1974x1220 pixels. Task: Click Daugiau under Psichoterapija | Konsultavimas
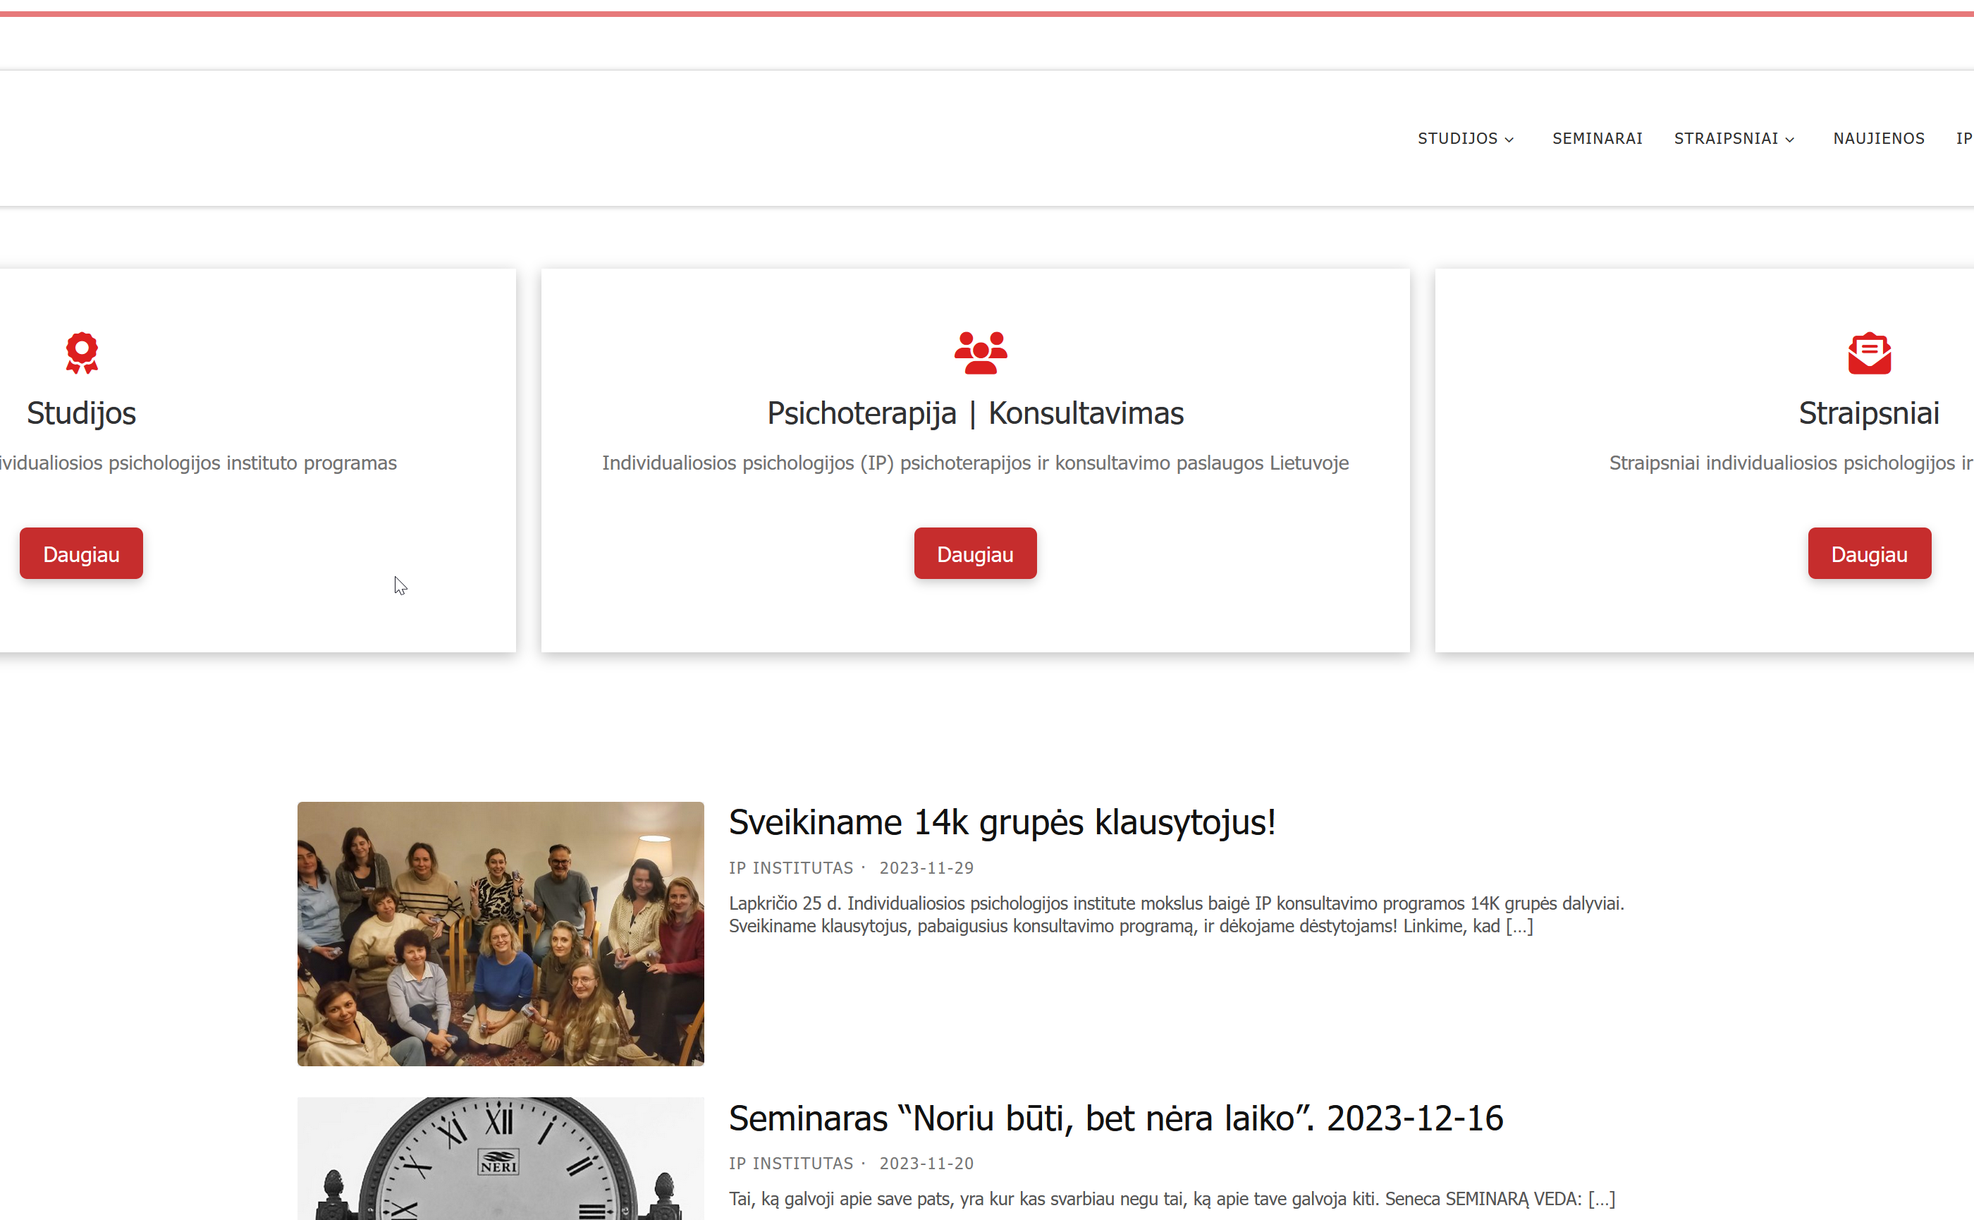tap(975, 554)
